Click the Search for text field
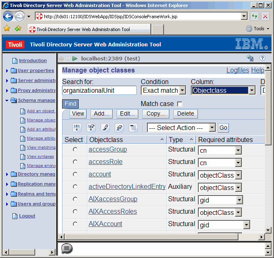This screenshot has height=258, width=274. pos(99,90)
